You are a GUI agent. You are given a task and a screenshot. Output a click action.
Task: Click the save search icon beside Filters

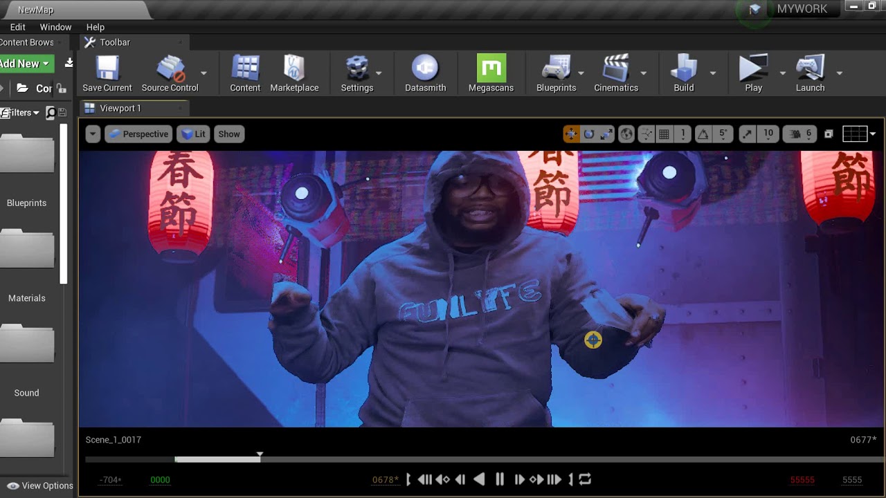click(62, 113)
